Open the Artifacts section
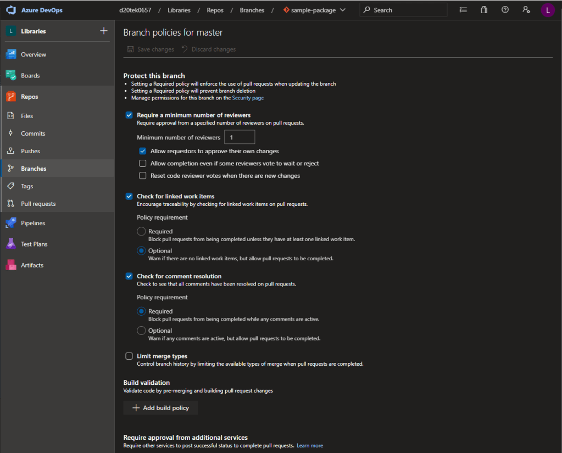The width and height of the screenshot is (562, 453). [x=34, y=265]
